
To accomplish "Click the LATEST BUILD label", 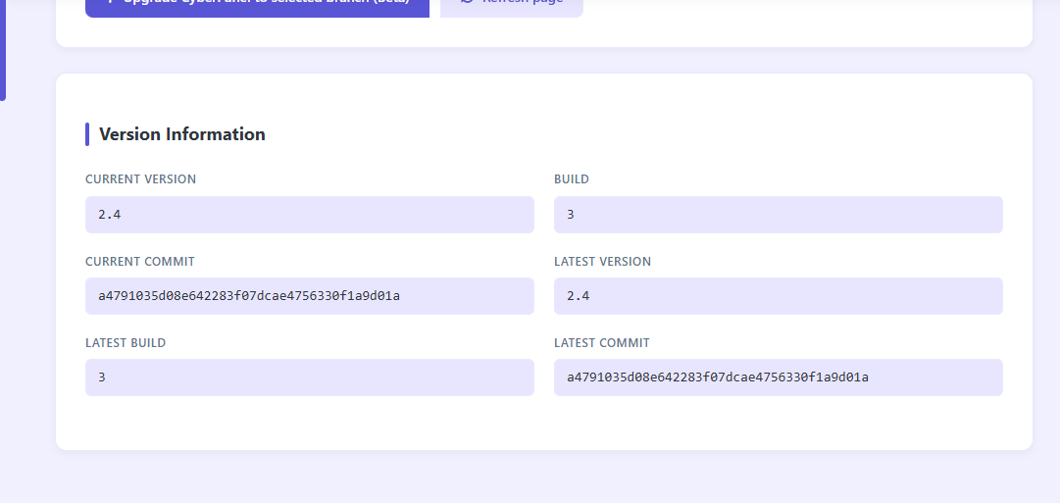I will point(126,343).
